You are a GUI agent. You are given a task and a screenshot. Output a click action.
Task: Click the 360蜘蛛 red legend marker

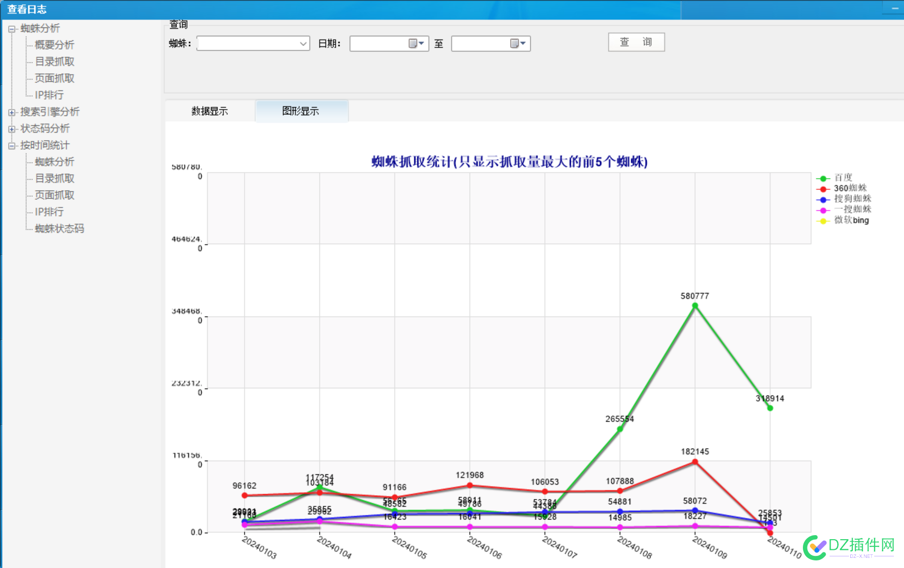pyautogui.click(x=823, y=189)
